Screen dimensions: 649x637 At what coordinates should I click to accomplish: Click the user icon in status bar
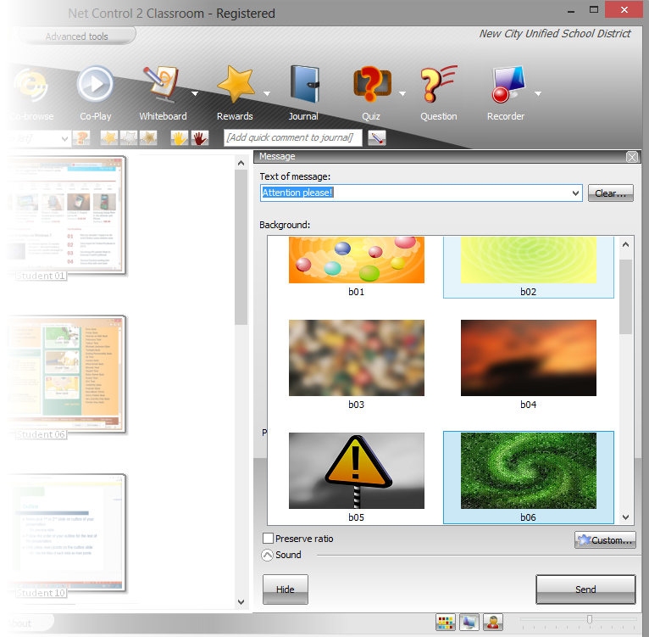point(492,622)
